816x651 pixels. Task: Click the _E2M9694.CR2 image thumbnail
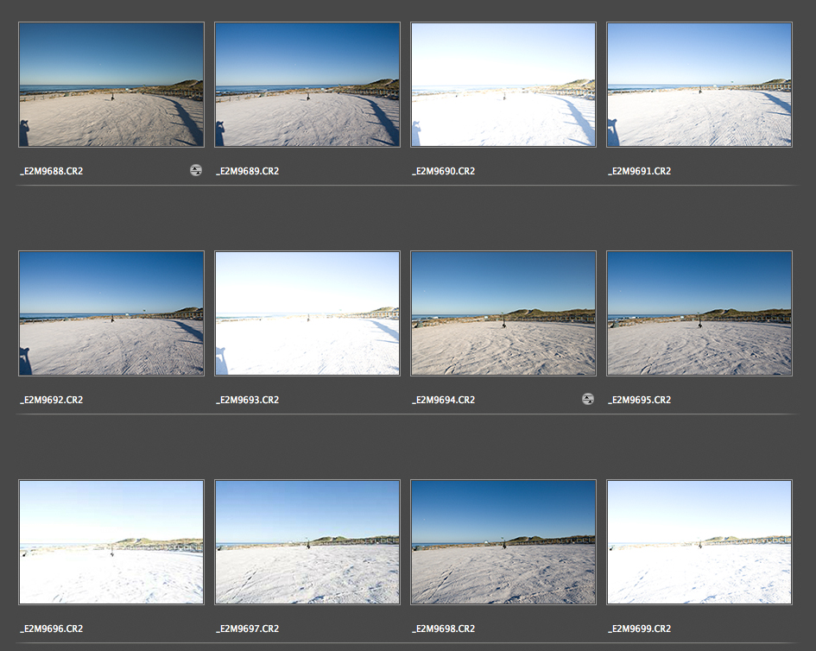(503, 313)
